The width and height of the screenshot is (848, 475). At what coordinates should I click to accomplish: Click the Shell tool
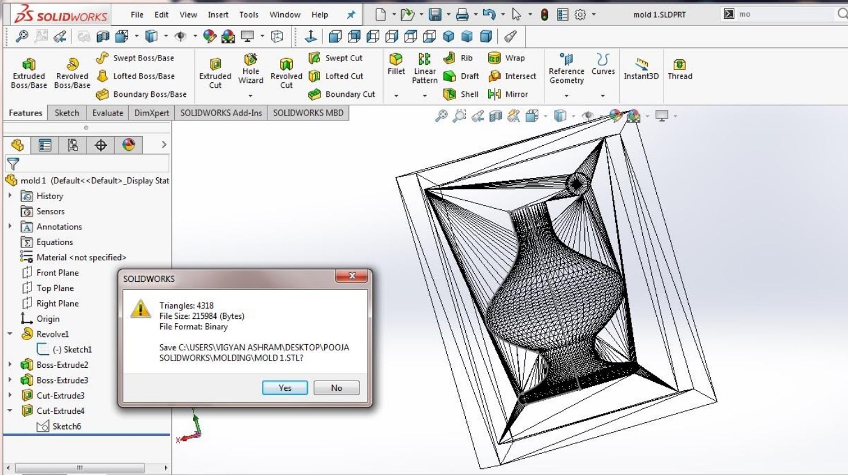(461, 94)
